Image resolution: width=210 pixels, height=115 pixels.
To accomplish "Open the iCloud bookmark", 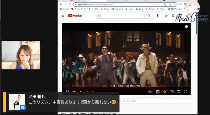I will point(105,9).
